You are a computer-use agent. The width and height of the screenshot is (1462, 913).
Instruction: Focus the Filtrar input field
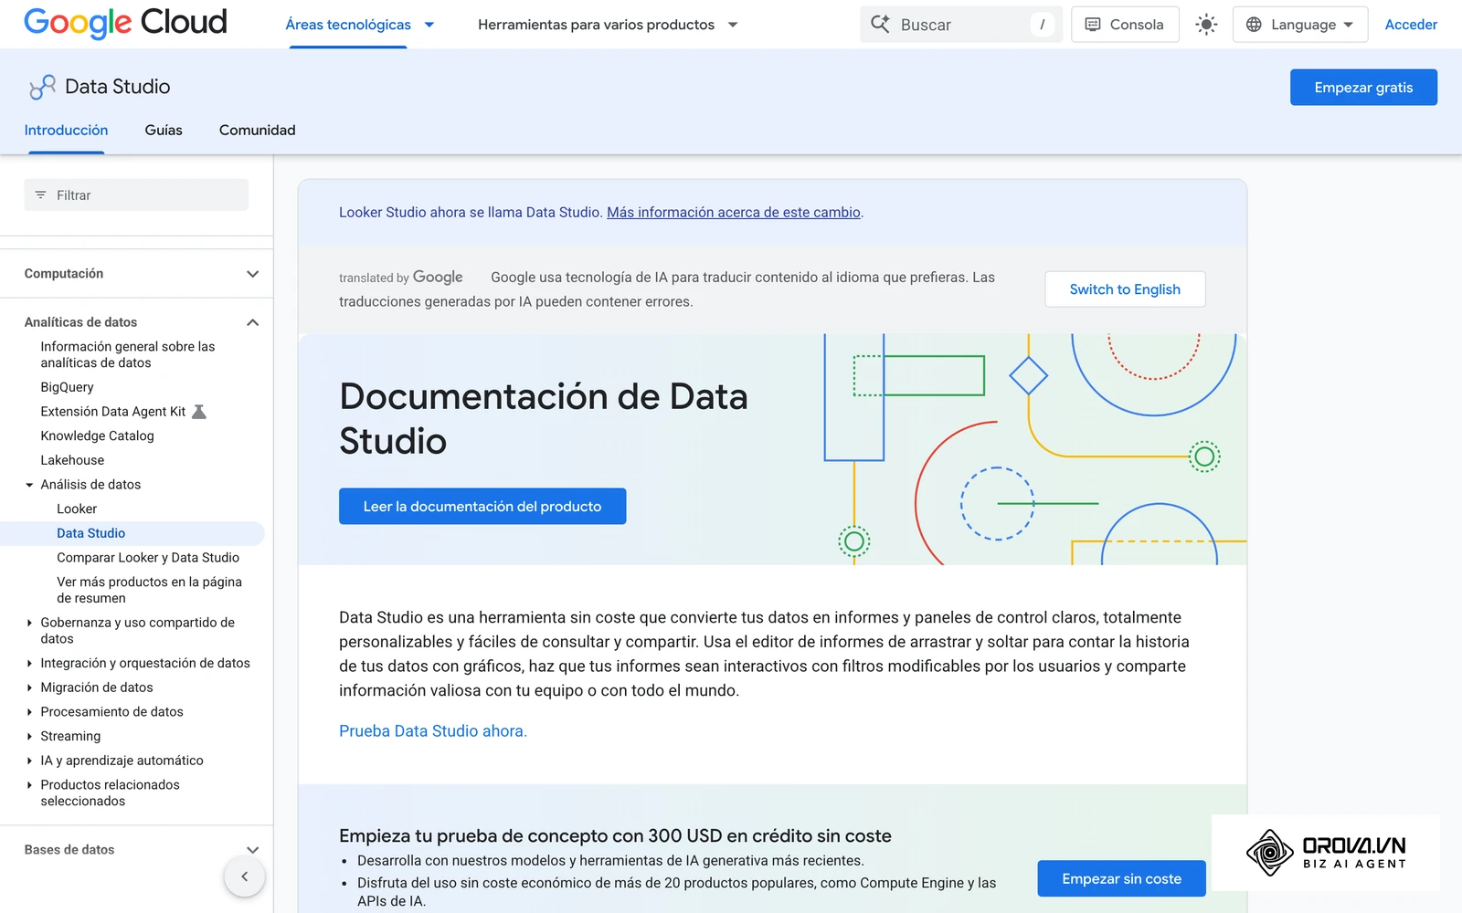pyautogui.click(x=136, y=195)
